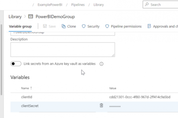Image resolution: width=178 pixels, height=118 pixels.
Task: Select the Variable group tab
Action: [x=20, y=26]
